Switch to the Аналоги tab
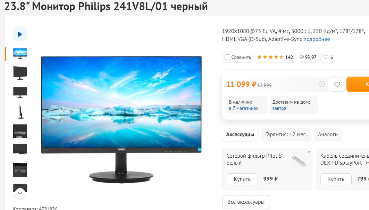Image resolution: width=369 pixels, height=210 pixels. point(328,134)
